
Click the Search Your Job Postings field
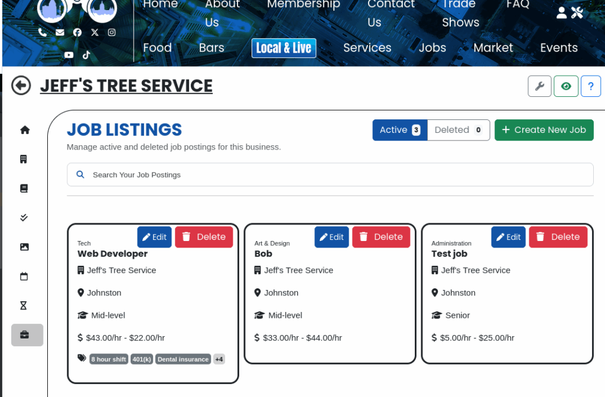coord(330,175)
